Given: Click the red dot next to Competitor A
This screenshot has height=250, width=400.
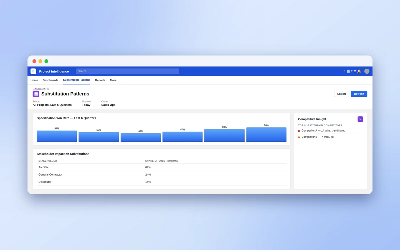Looking at the screenshot, I should pos(299,131).
